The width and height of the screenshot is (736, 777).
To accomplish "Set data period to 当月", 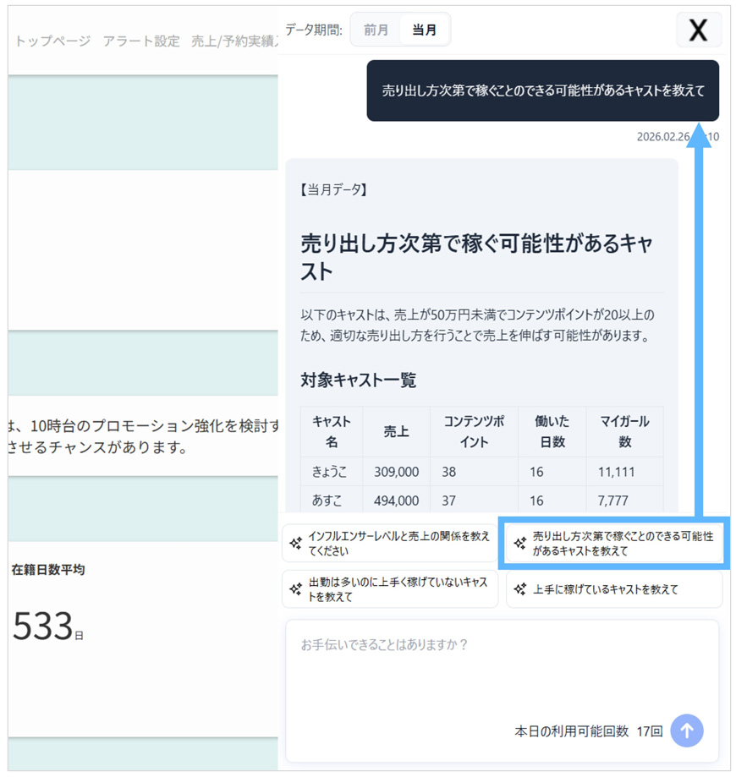I will pyautogui.click(x=424, y=30).
